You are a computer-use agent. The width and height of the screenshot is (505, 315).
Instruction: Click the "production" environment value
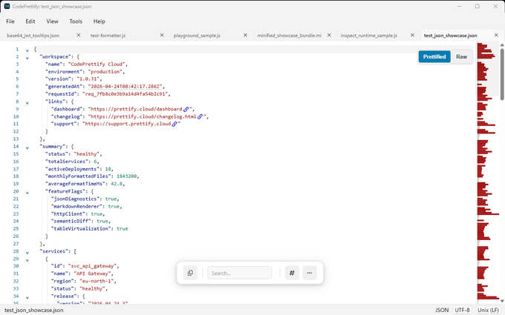105,72
